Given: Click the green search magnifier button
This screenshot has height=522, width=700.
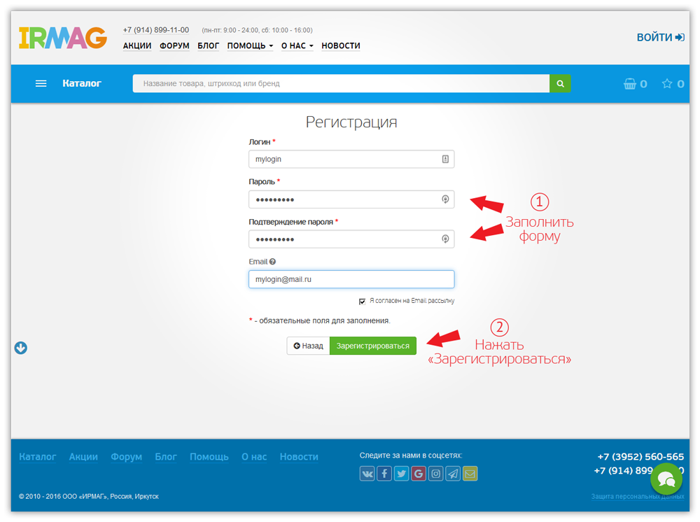Looking at the screenshot, I should 560,83.
